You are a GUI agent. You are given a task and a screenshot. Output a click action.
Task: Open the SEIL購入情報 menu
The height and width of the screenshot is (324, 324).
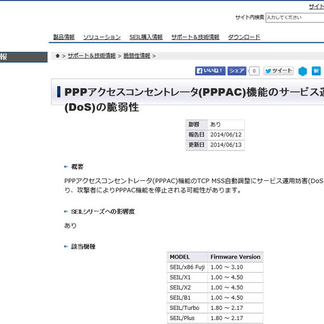[x=146, y=37]
